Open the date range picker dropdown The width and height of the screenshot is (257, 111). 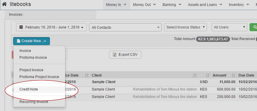click(51, 27)
